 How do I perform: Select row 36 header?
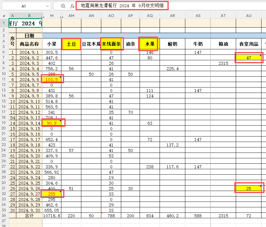4,216
